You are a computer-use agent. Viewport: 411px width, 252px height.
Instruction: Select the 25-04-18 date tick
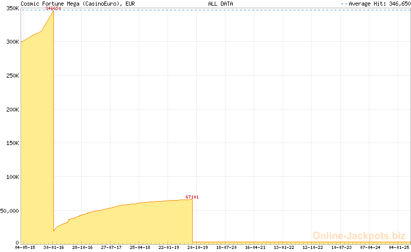(x=140, y=247)
